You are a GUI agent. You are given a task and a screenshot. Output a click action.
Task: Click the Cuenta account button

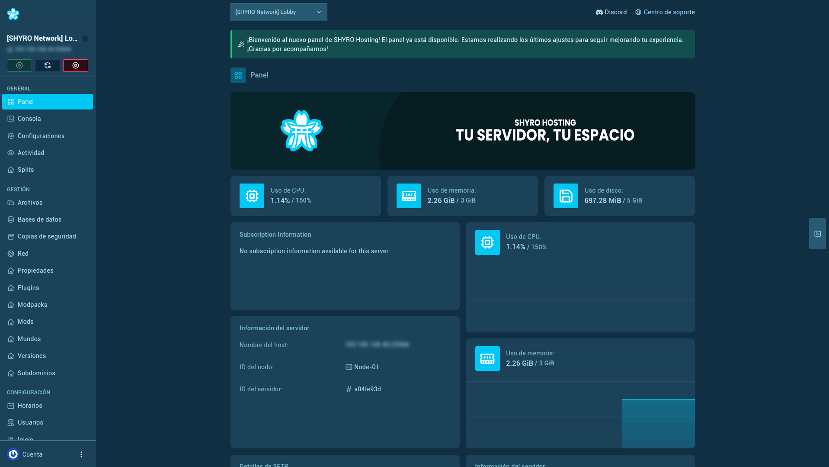pyautogui.click(x=25, y=454)
